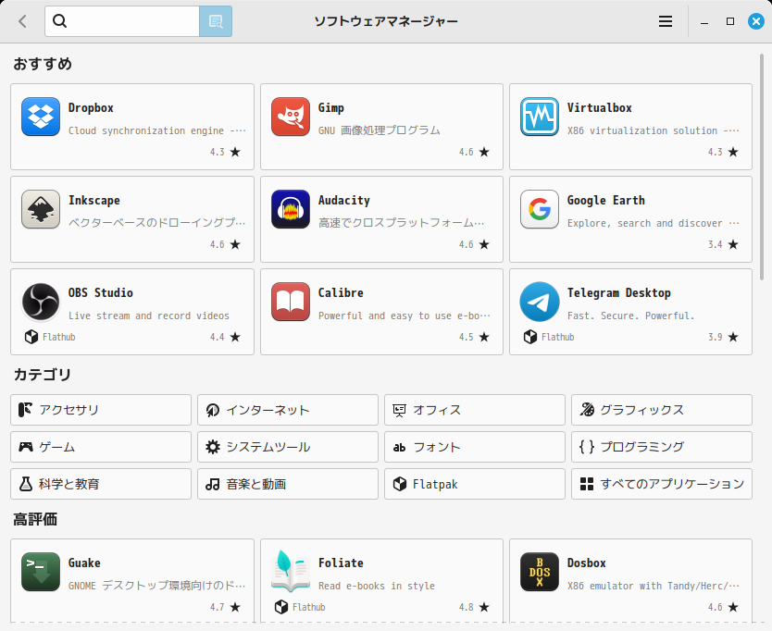Viewport: 772px width, 631px height.
Task: Click the search magnifier icon
Action: click(x=59, y=20)
